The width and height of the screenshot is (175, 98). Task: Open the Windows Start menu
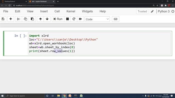[2, 96]
